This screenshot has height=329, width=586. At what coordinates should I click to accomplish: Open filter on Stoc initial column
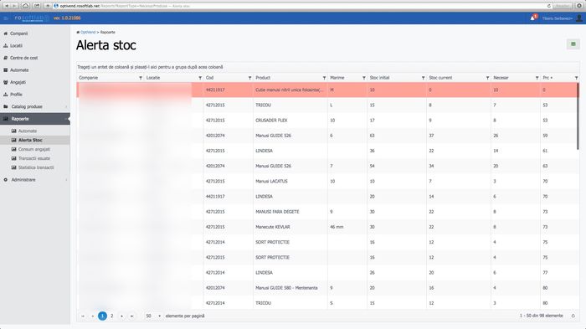coord(423,78)
